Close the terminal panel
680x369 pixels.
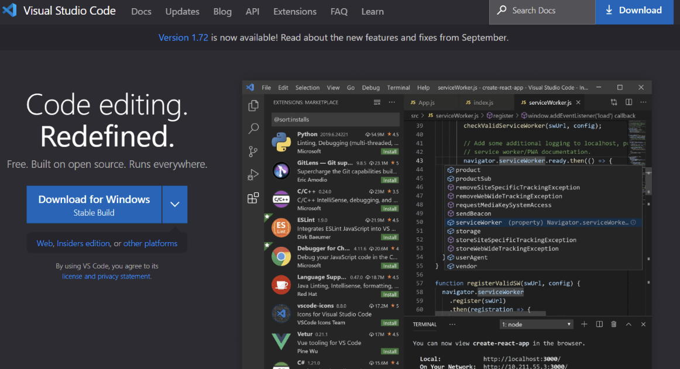click(x=643, y=325)
